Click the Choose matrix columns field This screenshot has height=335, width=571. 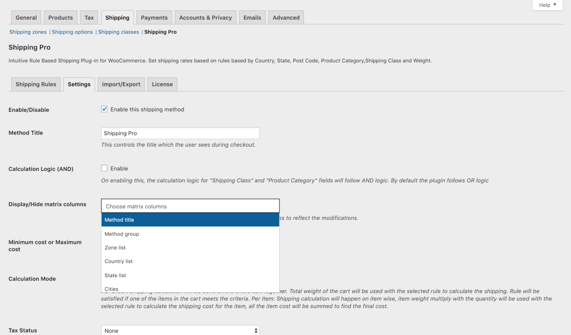[x=190, y=206]
